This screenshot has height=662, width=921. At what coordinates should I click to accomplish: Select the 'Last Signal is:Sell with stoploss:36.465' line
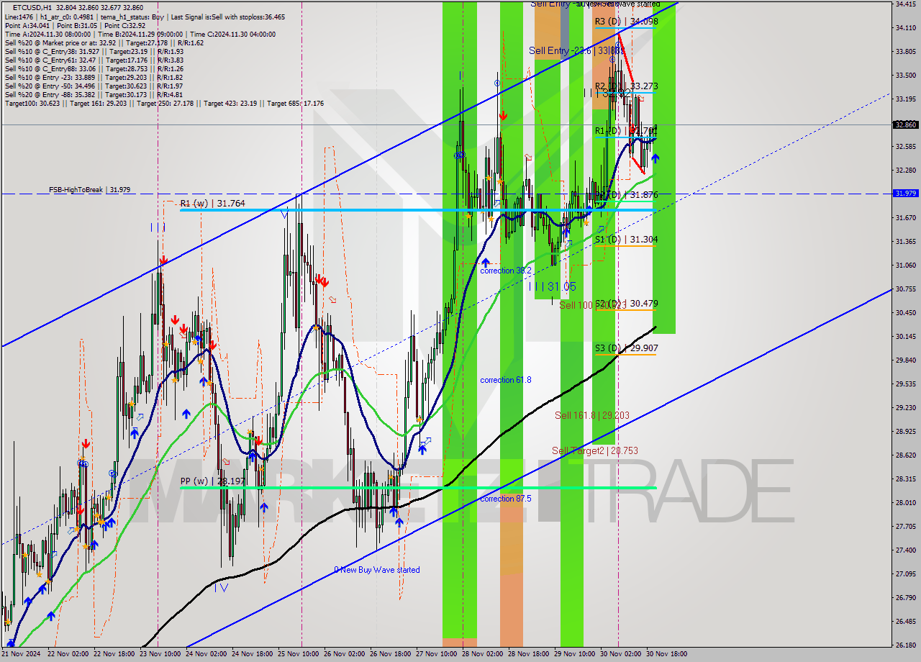(x=227, y=17)
